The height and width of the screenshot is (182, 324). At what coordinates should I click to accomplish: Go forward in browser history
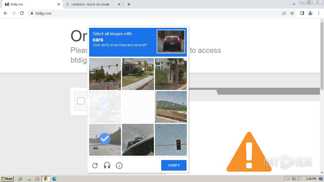(x=14, y=13)
